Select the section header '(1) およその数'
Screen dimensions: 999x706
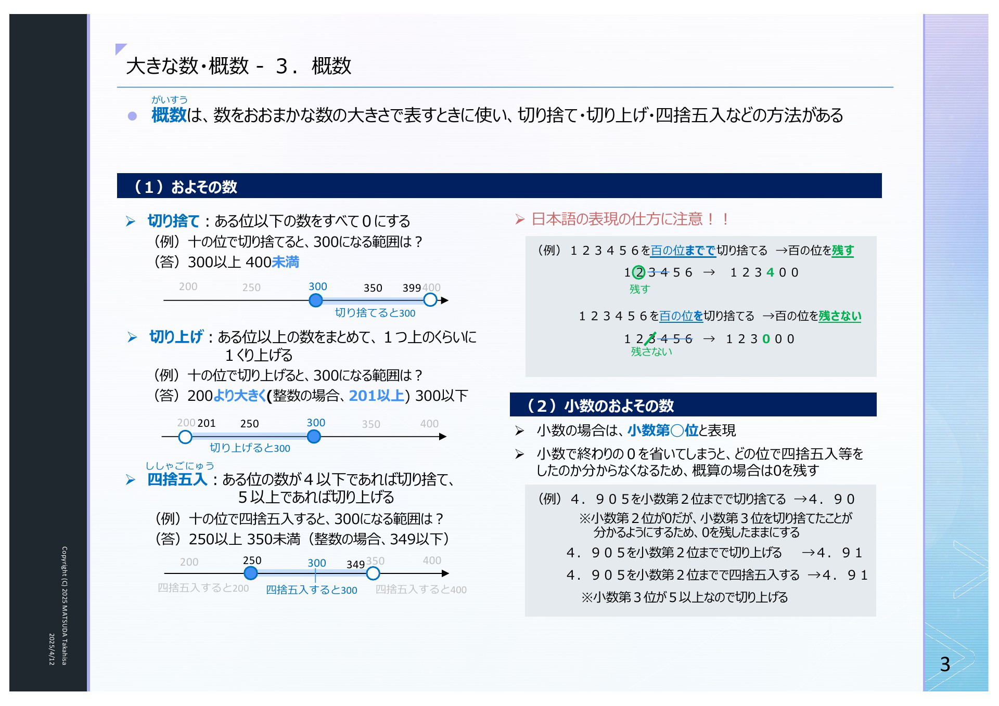[x=499, y=186]
